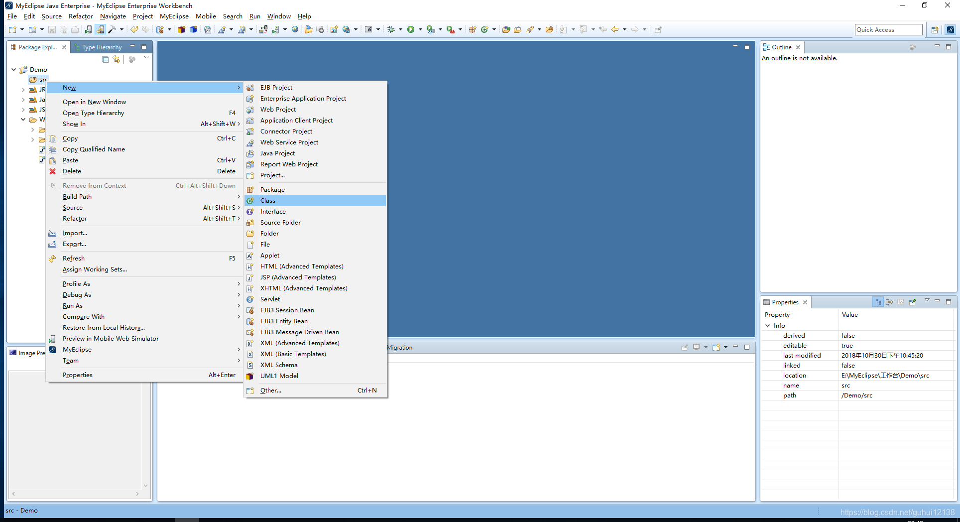Click Collapse All in Package Explorer
The width and height of the screenshot is (960, 522).
pyautogui.click(x=105, y=59)
